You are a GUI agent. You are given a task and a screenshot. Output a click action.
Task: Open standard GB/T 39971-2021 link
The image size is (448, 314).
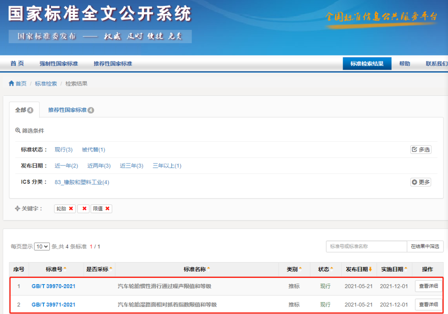pos(54,304)
